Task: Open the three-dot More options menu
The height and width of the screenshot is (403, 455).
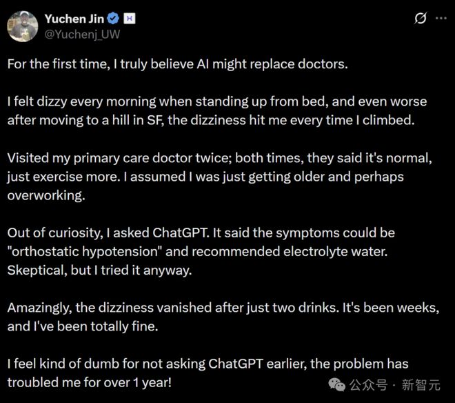Action: (440, 19)
